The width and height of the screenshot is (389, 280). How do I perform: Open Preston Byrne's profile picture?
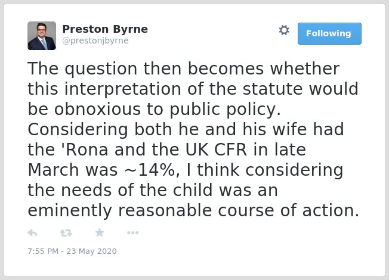42,36
